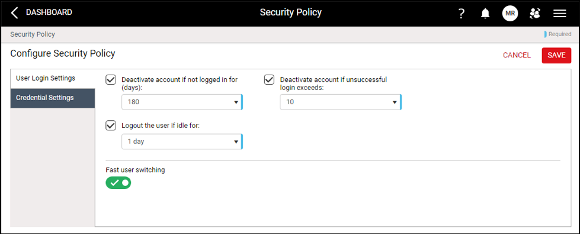Screen dimensions: 580x234
Task: Open the help question mark icon
Action: 462,14
